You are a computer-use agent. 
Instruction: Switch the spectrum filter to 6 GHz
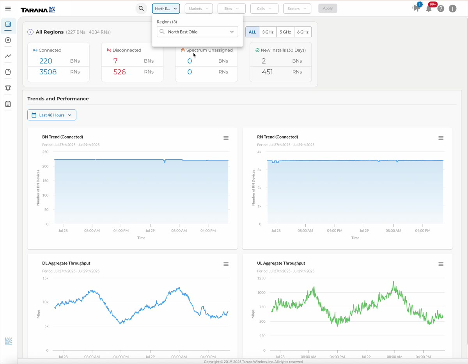coord(303,32)
